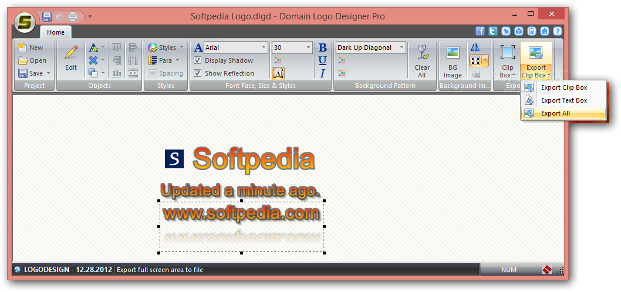The width and height of the screenshot is (621, 292).
Task: Click the Home page house icon
Action: 545,31
